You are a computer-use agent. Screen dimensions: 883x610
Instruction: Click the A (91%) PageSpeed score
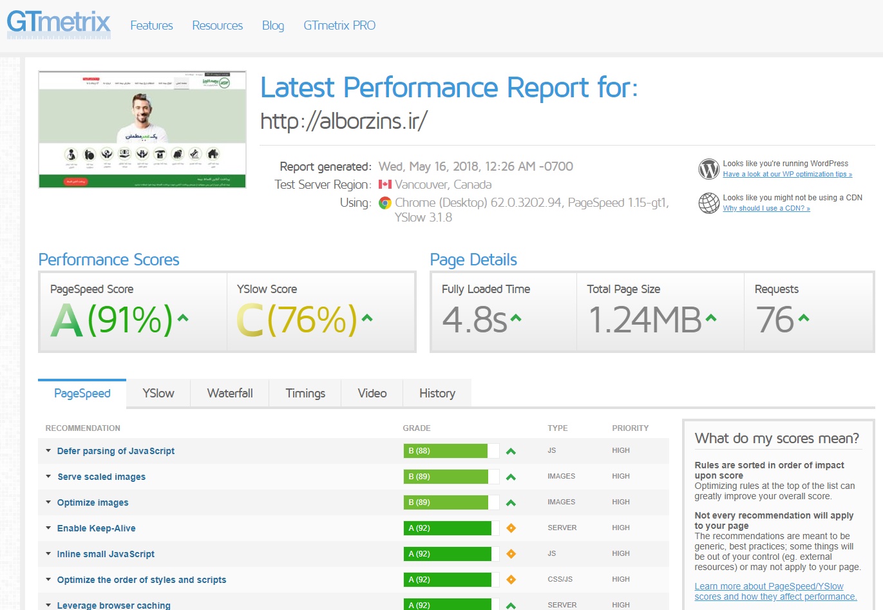[112, 319]
